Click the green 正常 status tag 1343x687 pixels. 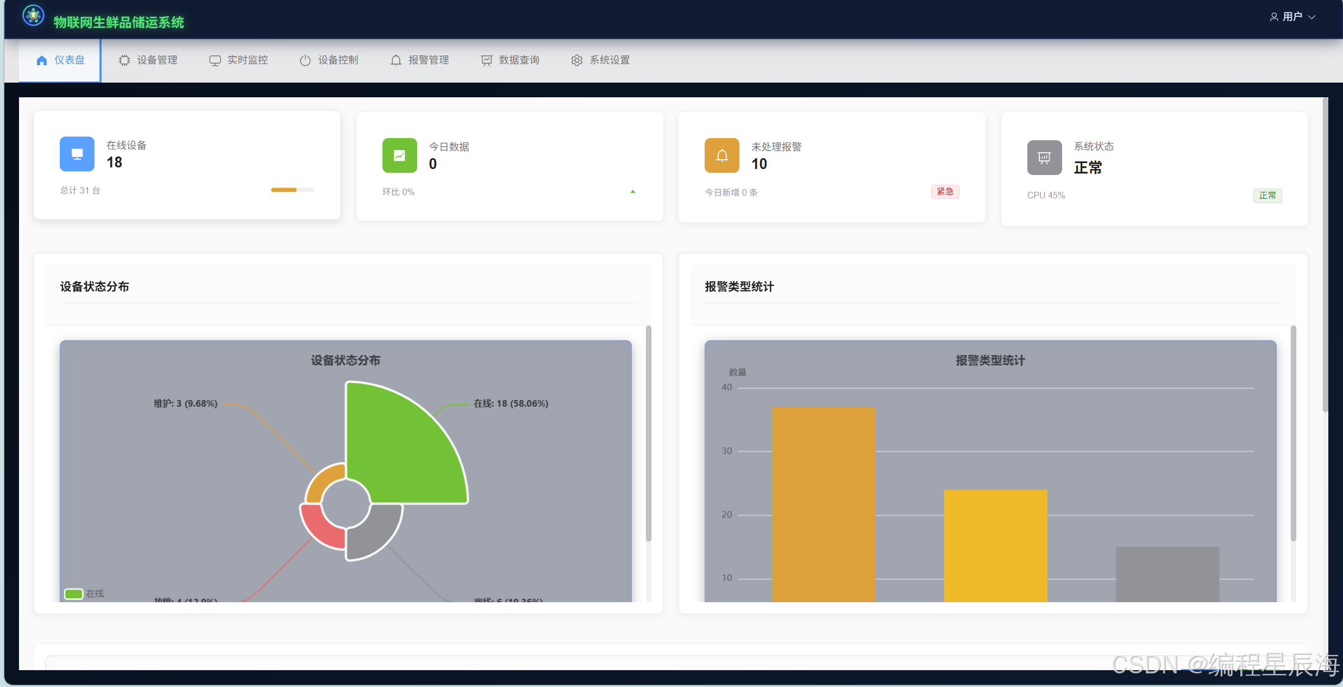(x=1267, y=195)
